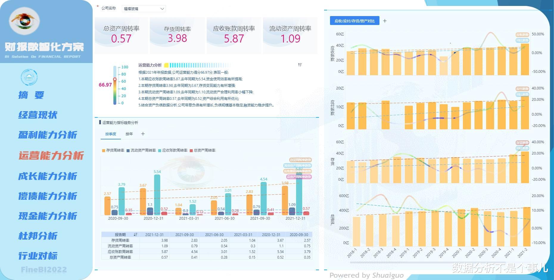Click the eye logo in sidebar header
Screen dimensions: 554x280
tap(24, 21)
